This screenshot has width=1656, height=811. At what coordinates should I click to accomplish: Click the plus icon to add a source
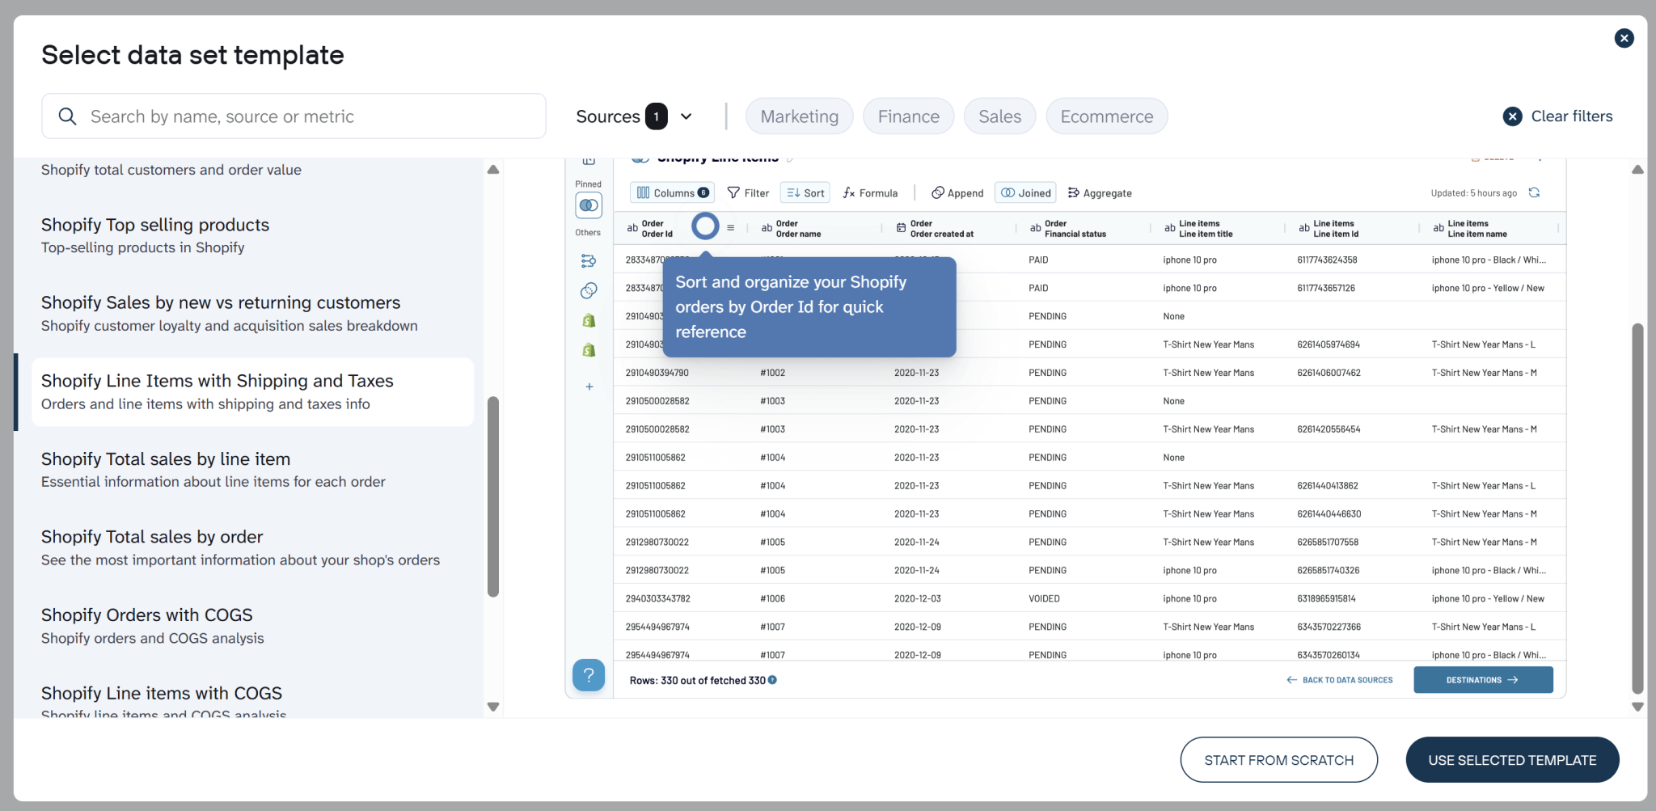coord(589,386)
